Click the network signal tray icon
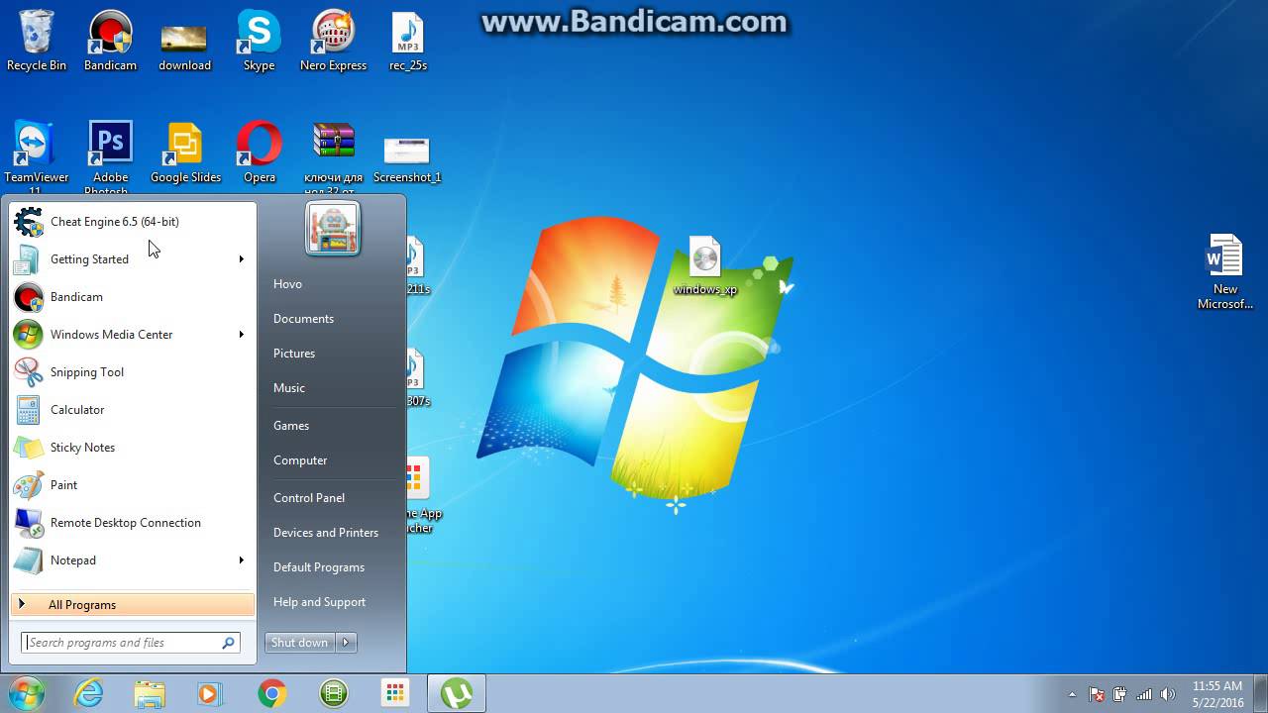 point(1144,695)
